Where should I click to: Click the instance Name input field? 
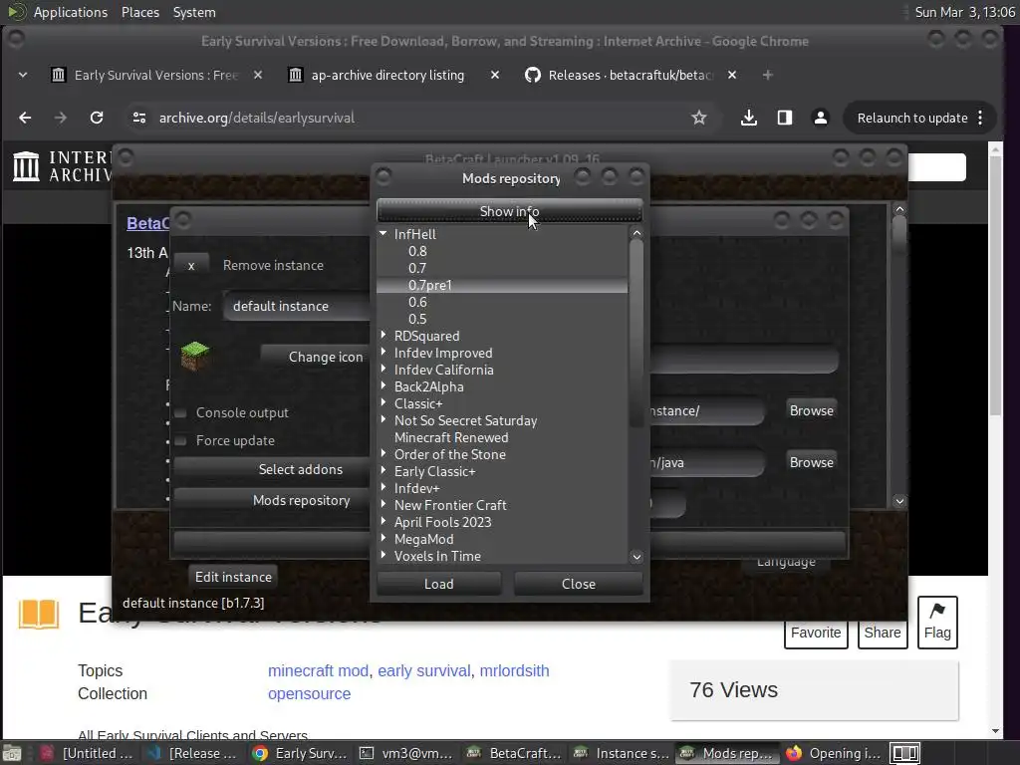[298, 306]
